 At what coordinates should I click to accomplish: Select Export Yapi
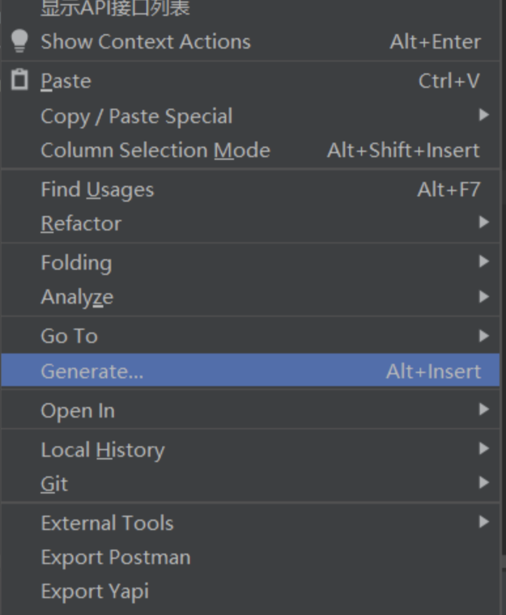point(250,591)
